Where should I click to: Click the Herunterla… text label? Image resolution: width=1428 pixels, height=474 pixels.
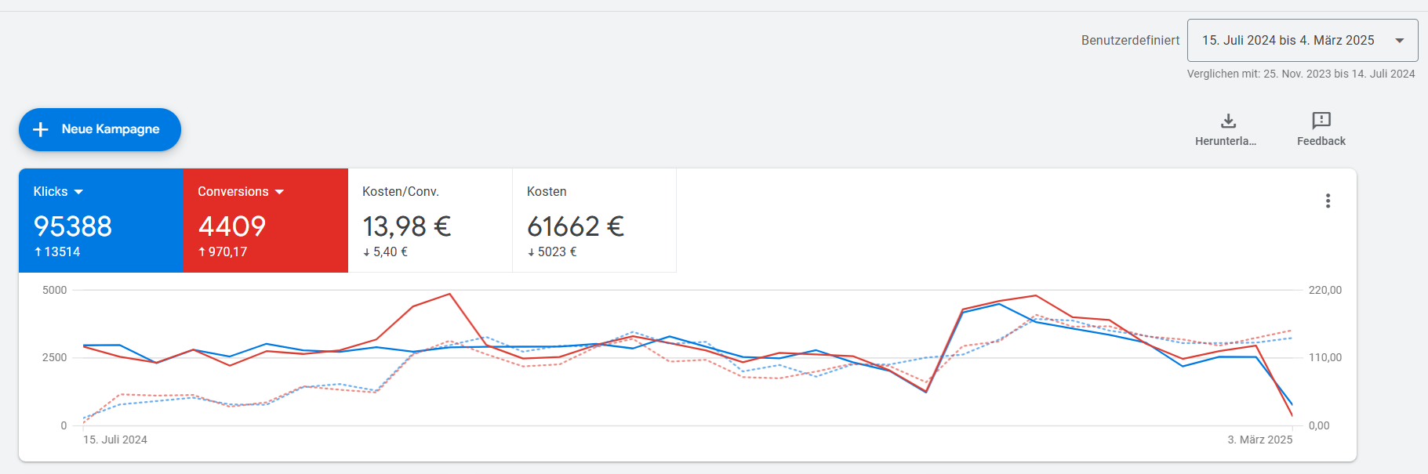[x=1225, y=141]
